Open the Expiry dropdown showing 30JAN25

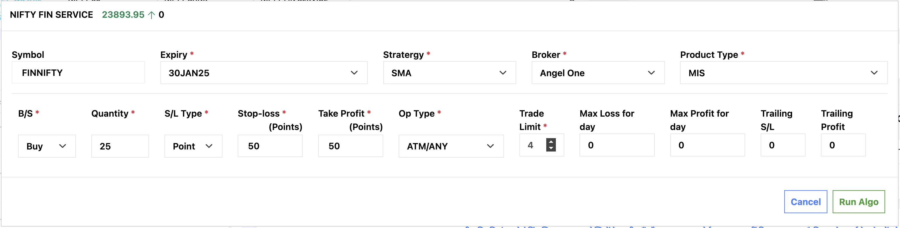[x=263, y=73]
